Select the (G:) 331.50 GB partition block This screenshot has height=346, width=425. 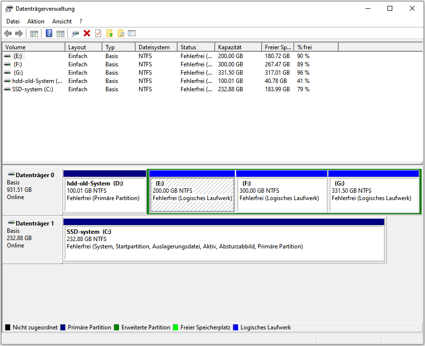374,191
